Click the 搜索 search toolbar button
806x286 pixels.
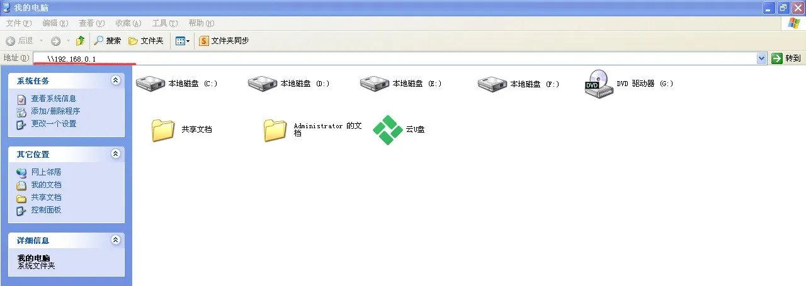pyautogui.click(x=108, y=41)
